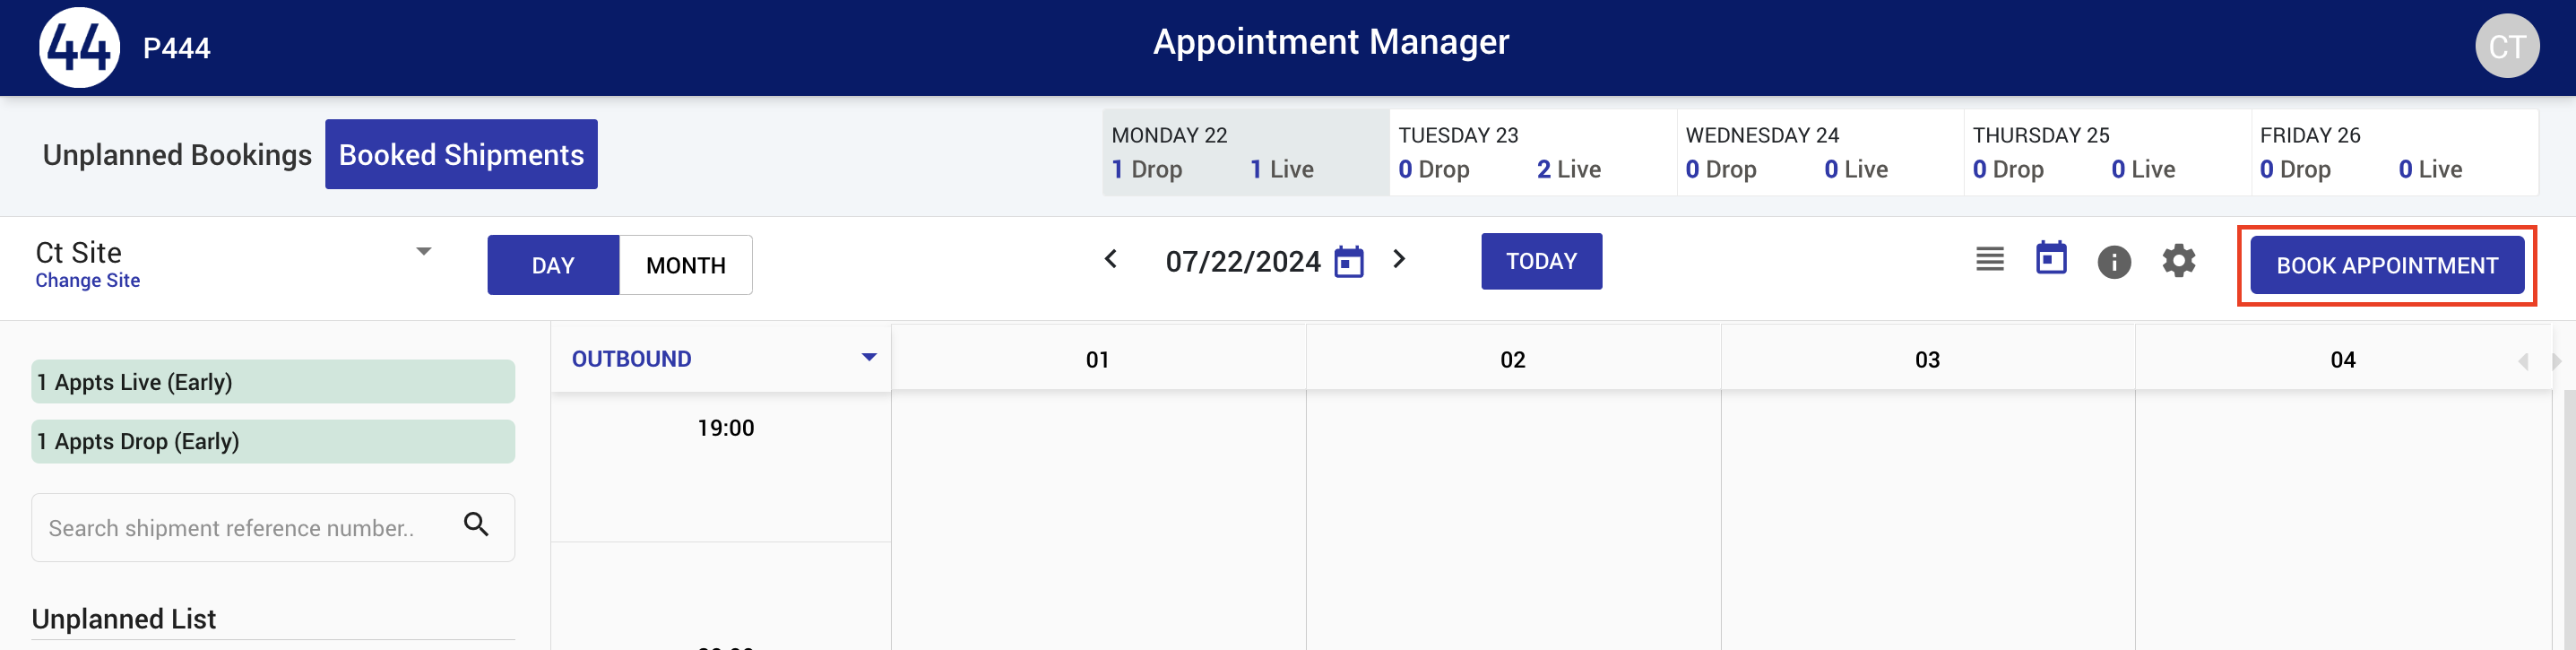Open settings gear icon
This screenshot has height=650, width=2576.
click(2178, 261)
